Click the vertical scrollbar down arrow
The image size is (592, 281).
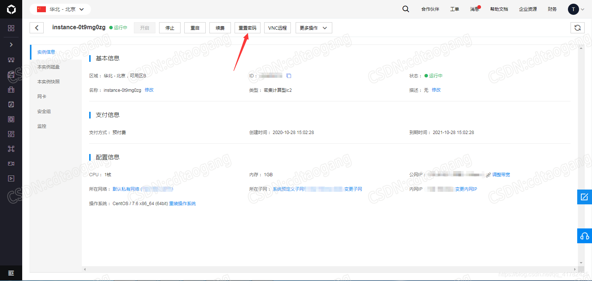581,263
